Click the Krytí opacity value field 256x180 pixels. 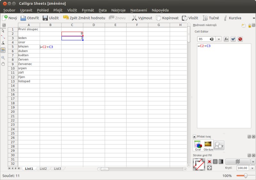pyautogui.click(x=243, y=168)
